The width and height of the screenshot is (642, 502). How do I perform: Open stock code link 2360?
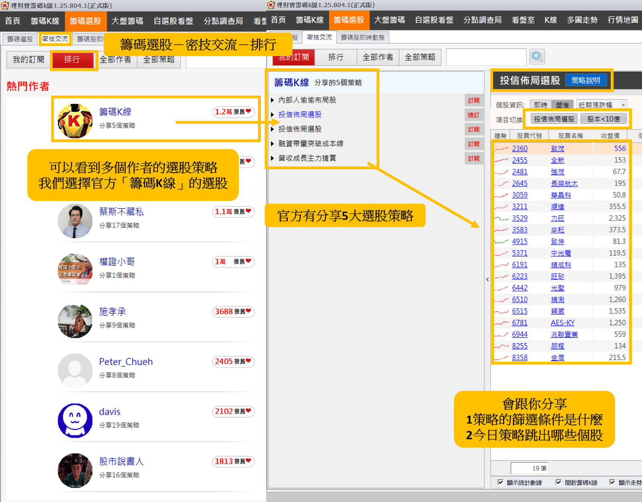[520, 148]
